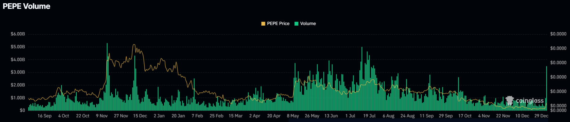Click the yellow PEPE Price legend swatch
This screenshot has width=570, height=122.
[x=263, y=24]
